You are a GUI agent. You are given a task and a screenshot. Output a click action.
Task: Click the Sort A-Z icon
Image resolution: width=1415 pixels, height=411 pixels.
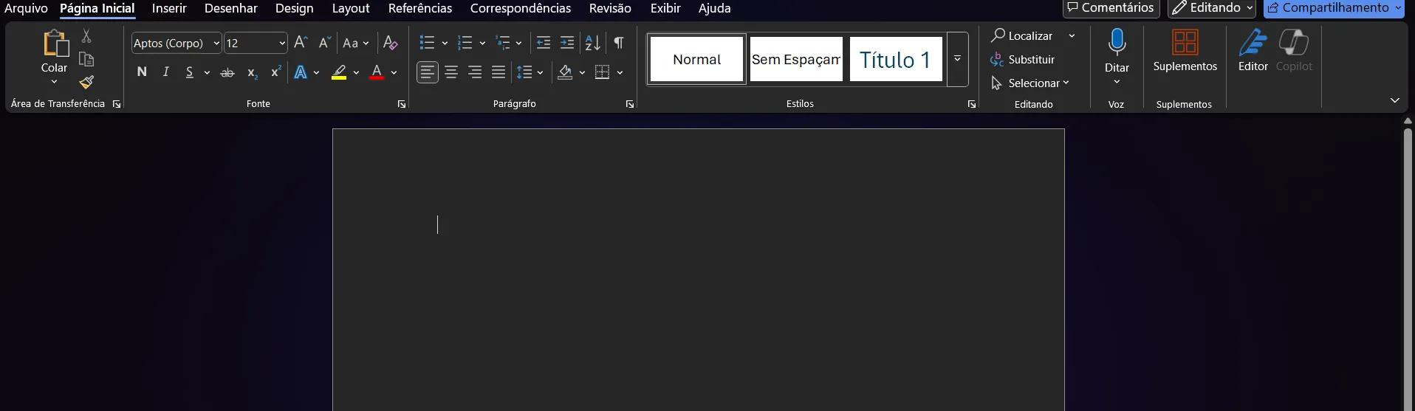point(592,43)
